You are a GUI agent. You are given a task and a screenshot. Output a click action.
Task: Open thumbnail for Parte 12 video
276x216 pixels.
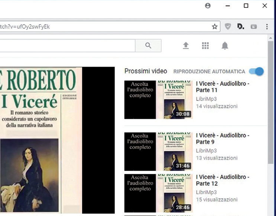[158, 193]
